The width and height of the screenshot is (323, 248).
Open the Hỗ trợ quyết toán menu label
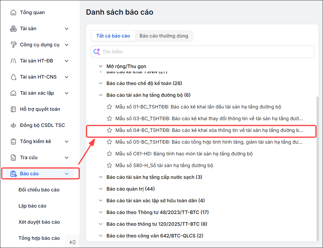(40, 109)
